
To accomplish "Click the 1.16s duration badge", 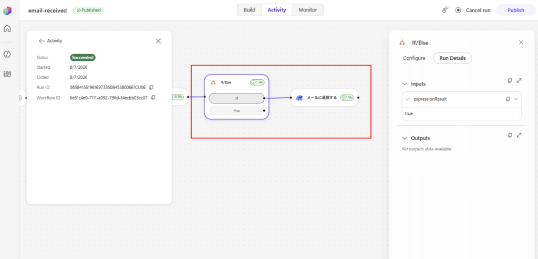I will click(x=347, y=98).
